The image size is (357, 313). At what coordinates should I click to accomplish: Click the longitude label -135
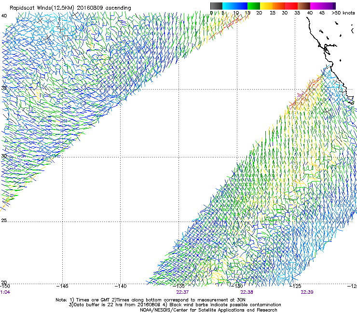point(178,286)
